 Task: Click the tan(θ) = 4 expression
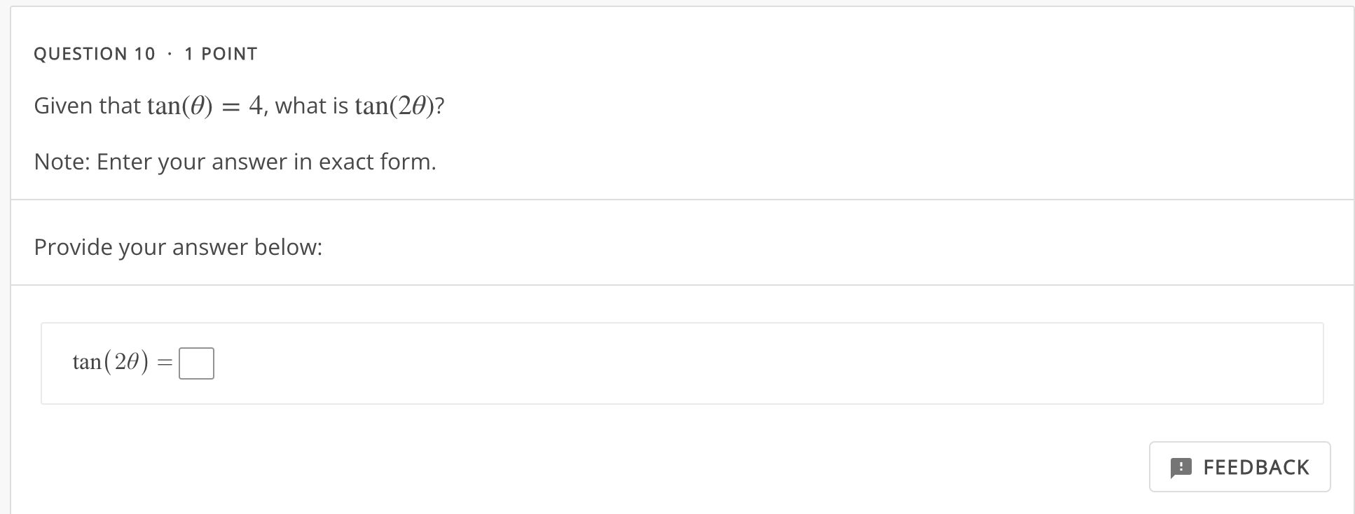coord(205,106)
